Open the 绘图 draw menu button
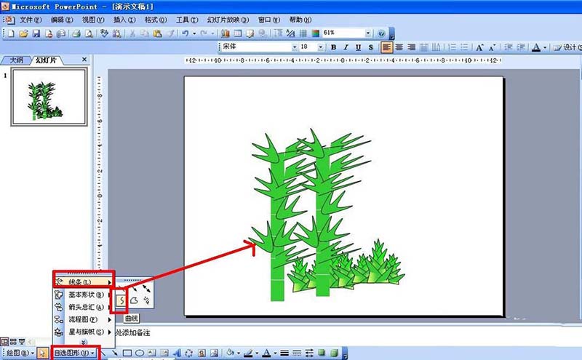The width and height of the screenshot is (582, 360). pos(20,353)
